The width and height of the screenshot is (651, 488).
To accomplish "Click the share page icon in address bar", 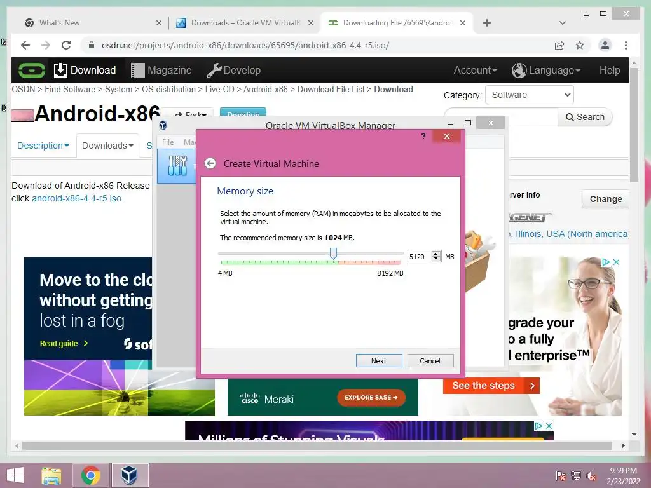I will (x=559, y=45).
